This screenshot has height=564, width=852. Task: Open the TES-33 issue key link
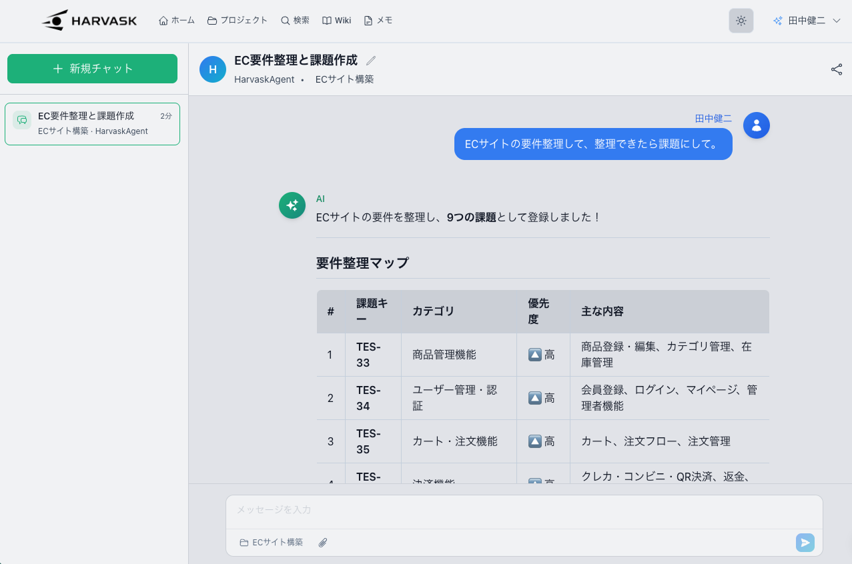[368, 355]
